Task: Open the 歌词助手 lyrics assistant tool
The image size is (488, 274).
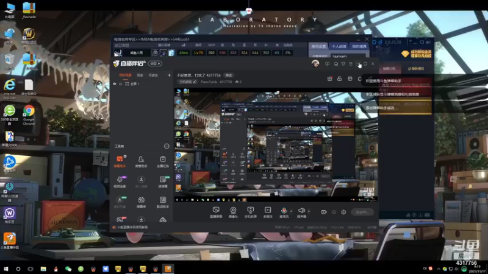Action: click(162, 202)
